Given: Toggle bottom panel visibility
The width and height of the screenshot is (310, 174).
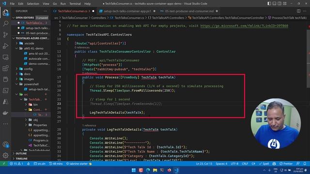Looking at the screenshot, I should [275, 3].
